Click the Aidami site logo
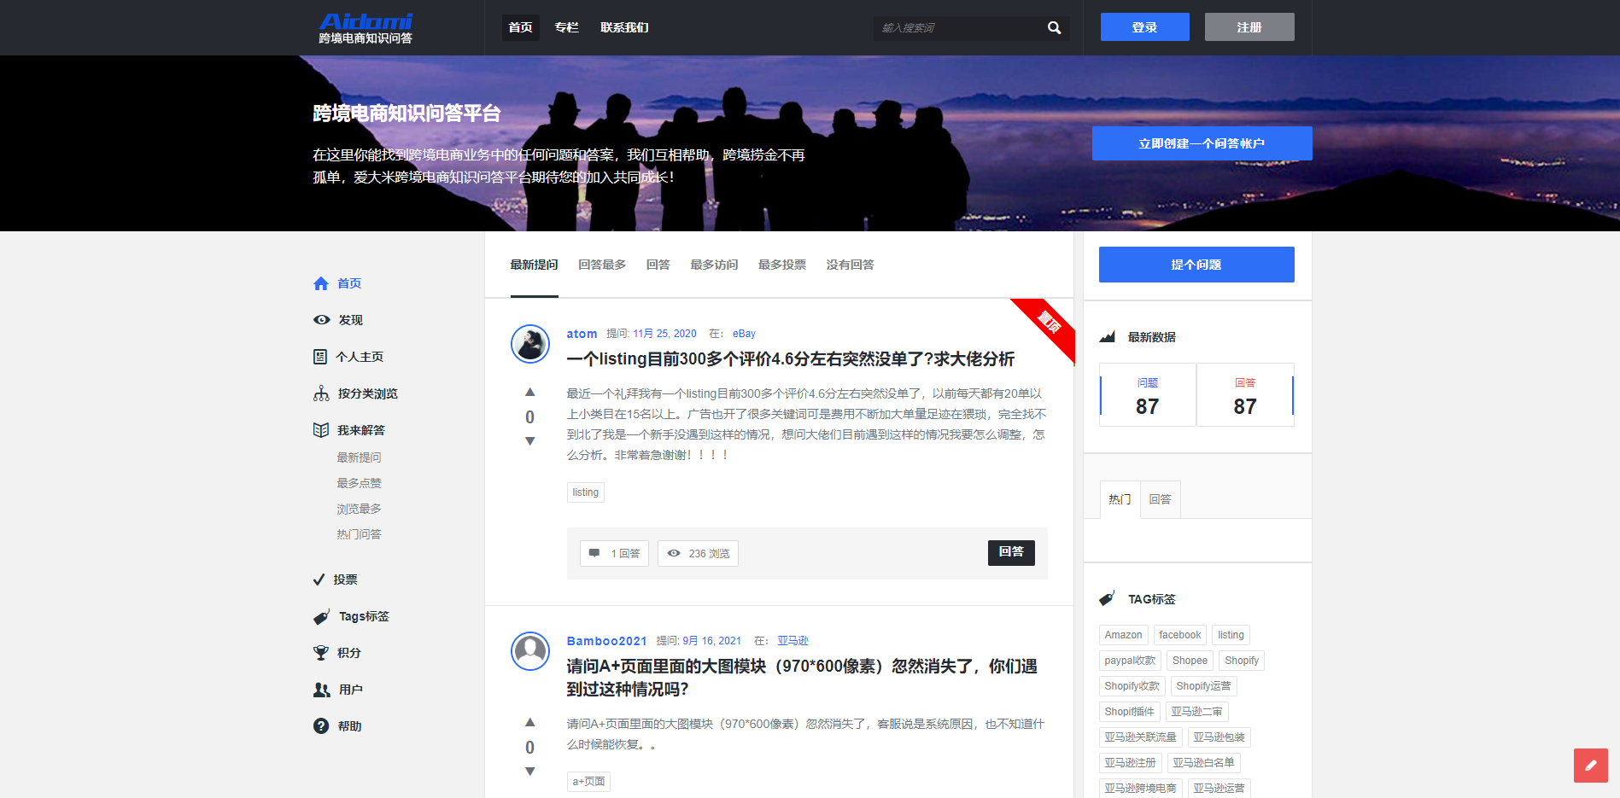This screenshot has height=798, width=1620. (366, 27)
